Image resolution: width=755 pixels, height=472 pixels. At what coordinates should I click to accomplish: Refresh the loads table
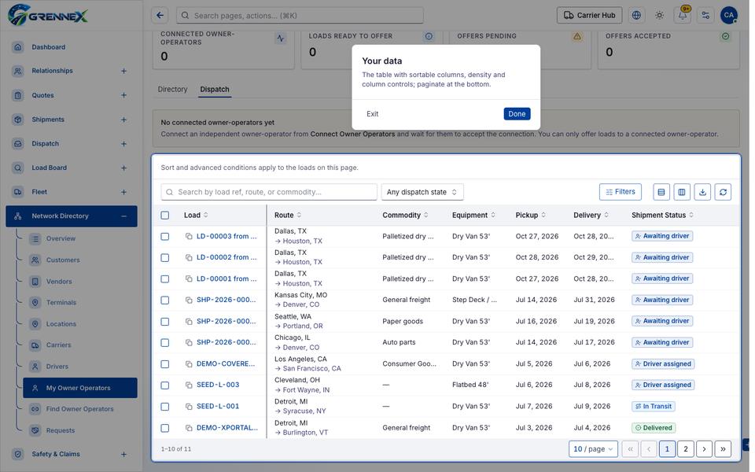point(724,192)
